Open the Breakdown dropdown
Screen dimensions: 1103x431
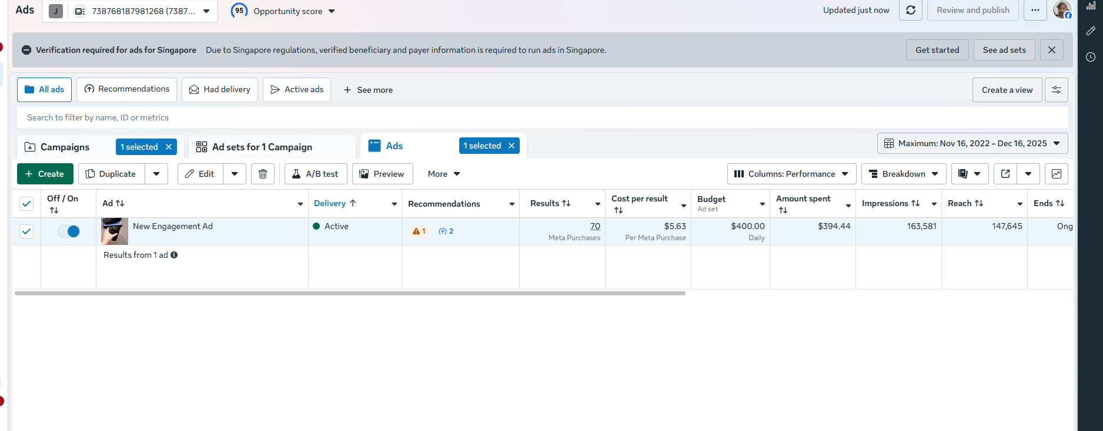click(904, 174)
